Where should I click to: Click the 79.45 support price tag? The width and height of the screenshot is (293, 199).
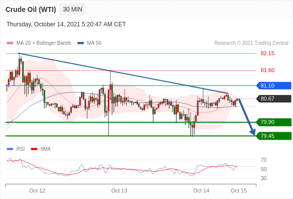[x=274, y=136]
